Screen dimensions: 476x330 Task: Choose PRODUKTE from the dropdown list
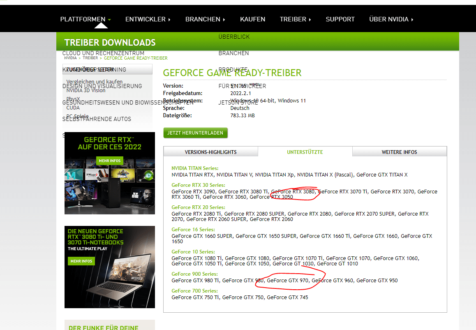(233, 70)
